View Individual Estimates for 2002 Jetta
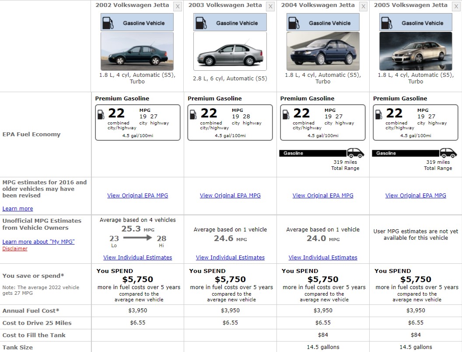The height and width of the screenshot is (352, 462). pyautogui.click(x=138, y=257)
